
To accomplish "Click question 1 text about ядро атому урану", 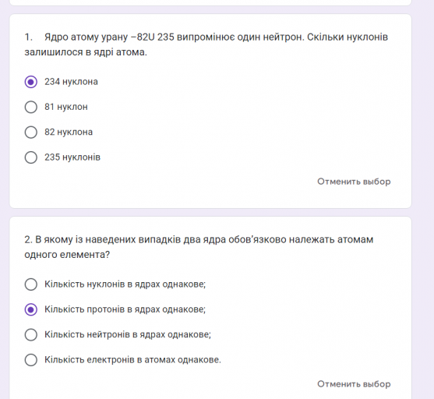I will [x=206, y=44].
